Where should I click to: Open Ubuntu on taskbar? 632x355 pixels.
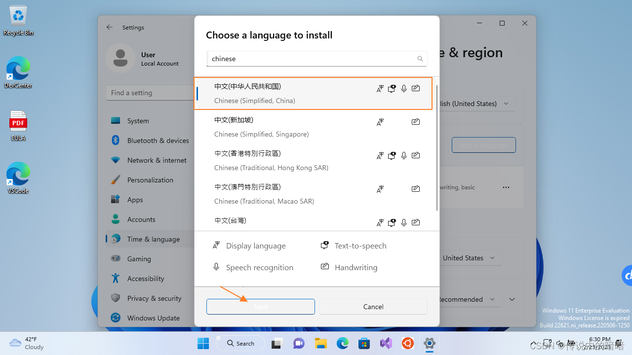pos(408,343)
